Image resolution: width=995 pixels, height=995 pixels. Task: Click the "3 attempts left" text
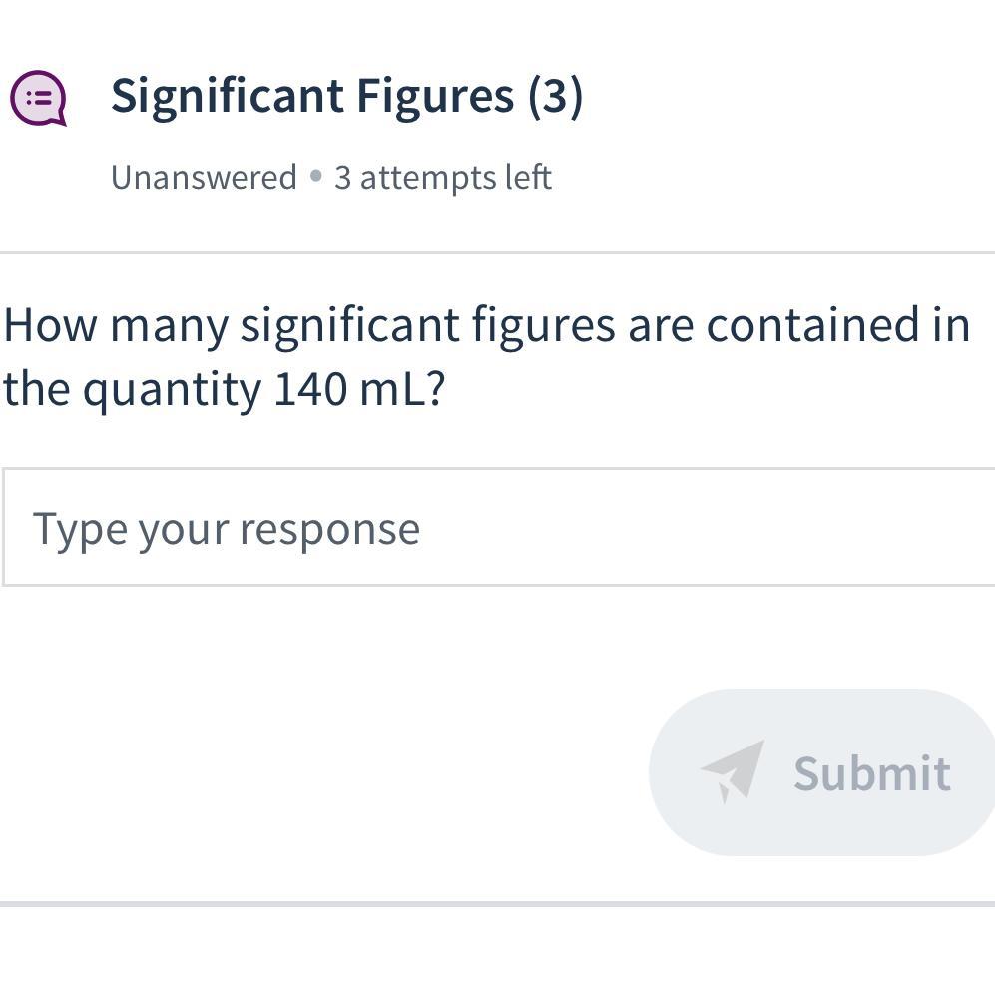coord(442,177)
